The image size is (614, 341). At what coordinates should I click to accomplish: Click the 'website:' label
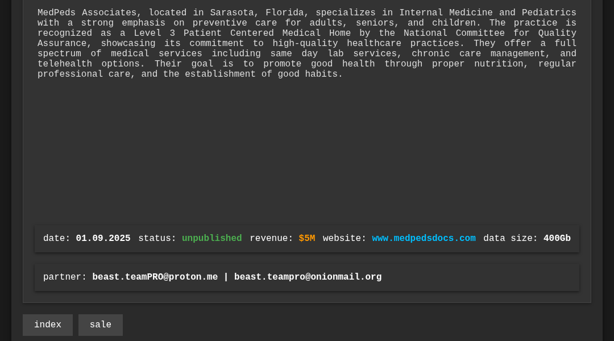pos(344,239)
